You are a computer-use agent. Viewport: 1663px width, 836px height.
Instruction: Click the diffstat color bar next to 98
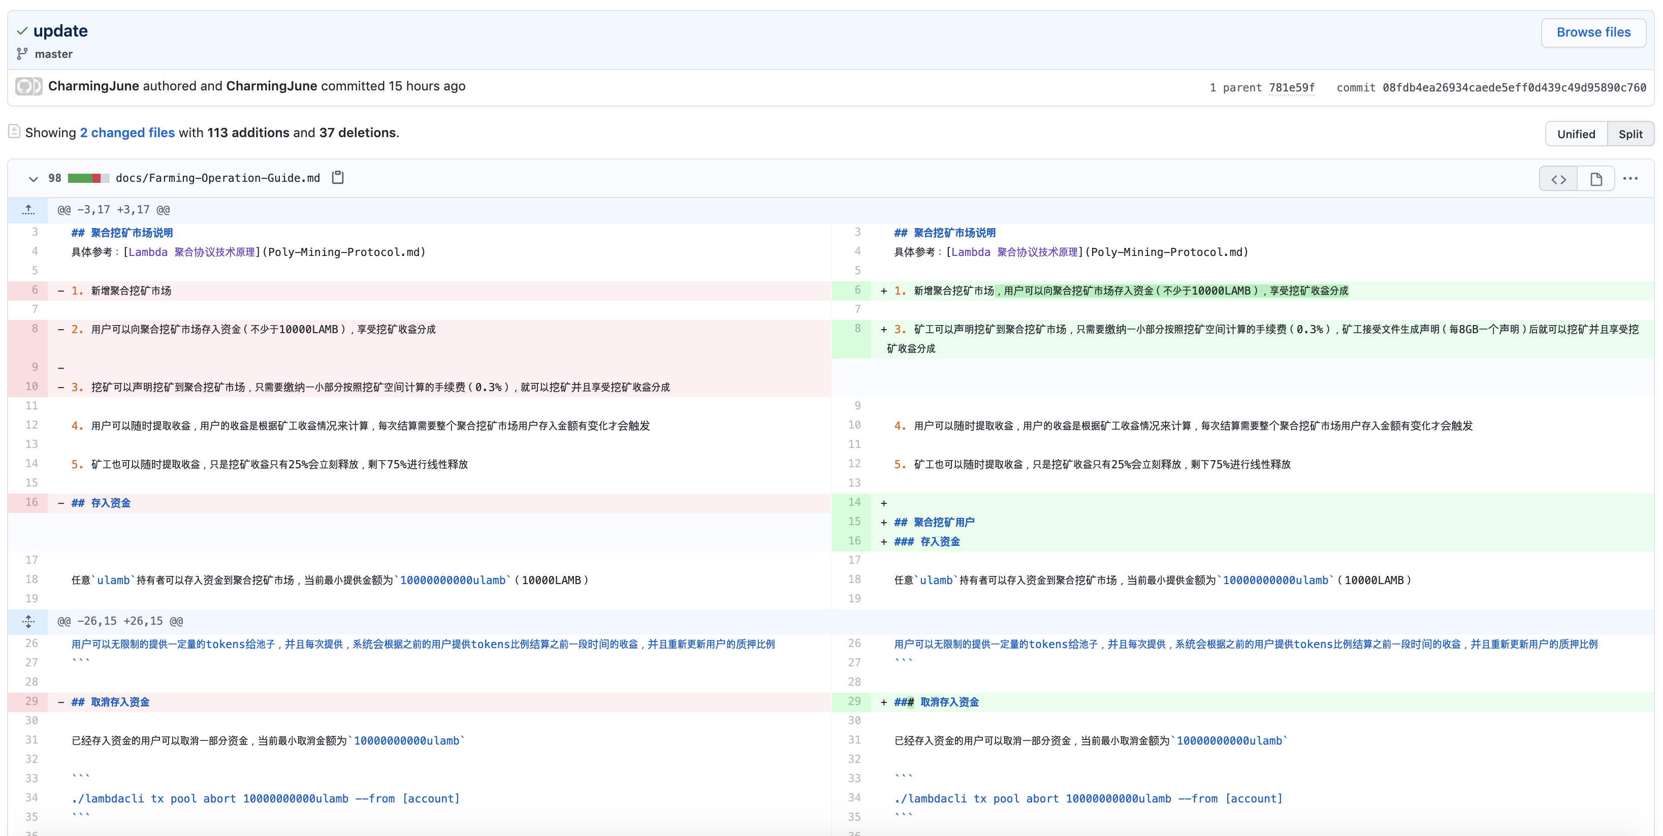point(88,178)
